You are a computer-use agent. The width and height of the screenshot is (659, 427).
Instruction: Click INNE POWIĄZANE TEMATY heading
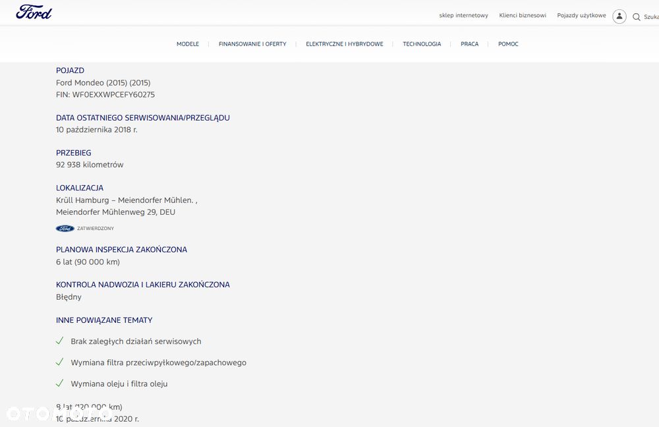(104, 320)
